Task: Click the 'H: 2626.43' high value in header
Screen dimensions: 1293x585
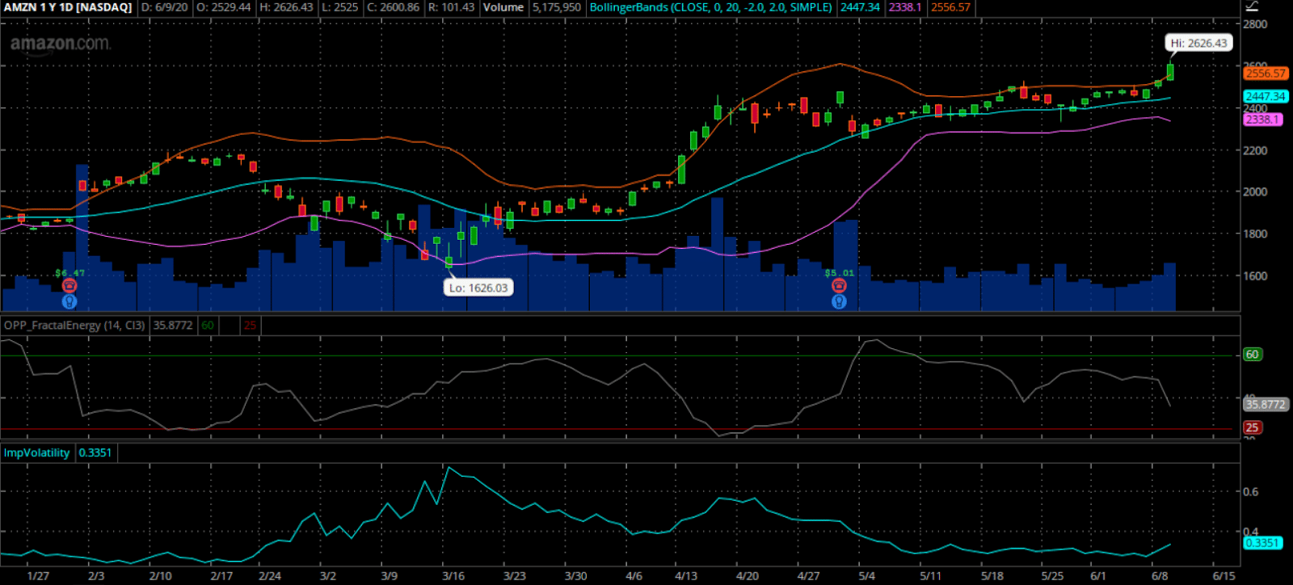Action: point(286,7)
